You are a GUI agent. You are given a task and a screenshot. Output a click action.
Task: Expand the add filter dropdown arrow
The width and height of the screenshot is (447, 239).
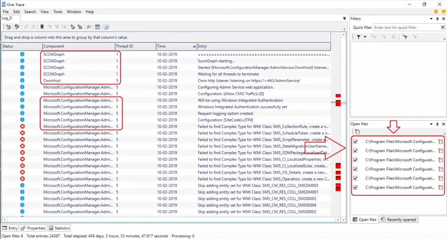[x=365, y=37]
